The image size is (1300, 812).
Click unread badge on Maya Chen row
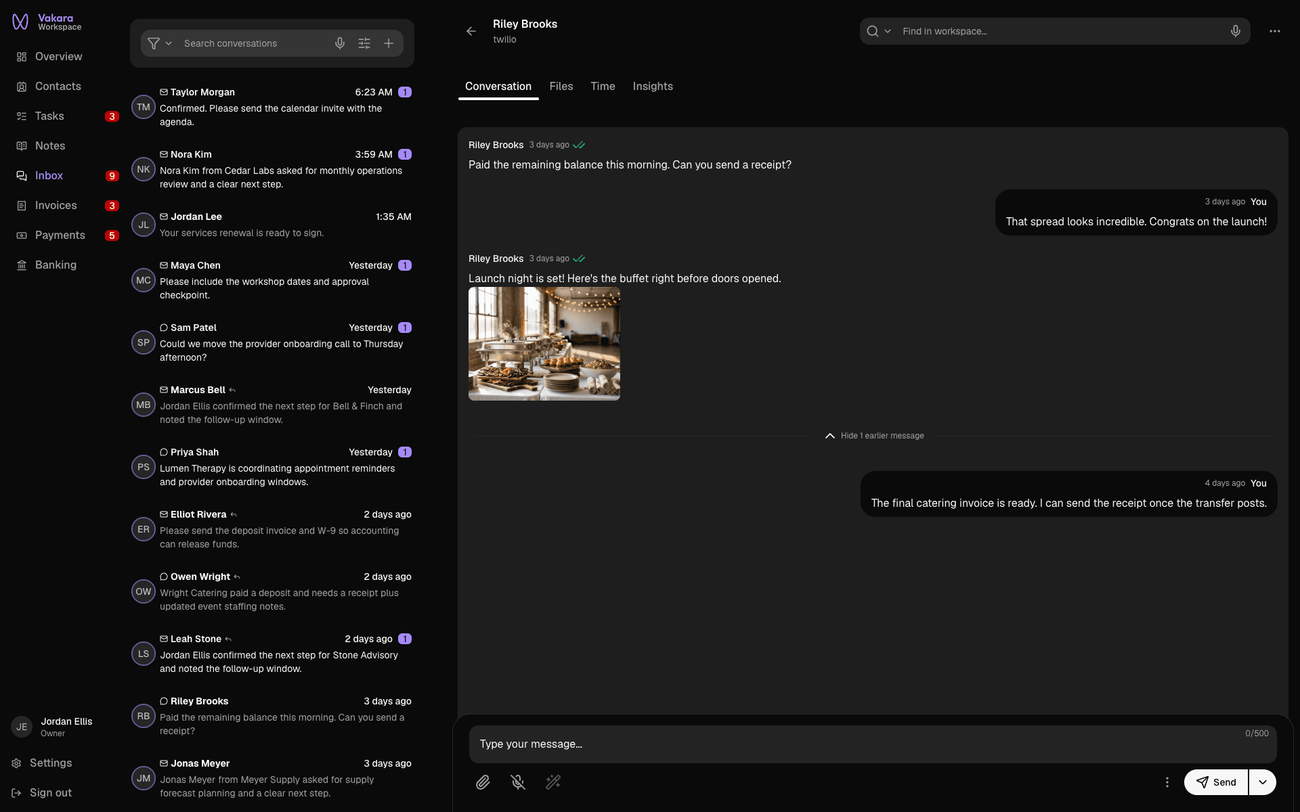[405, 265]
